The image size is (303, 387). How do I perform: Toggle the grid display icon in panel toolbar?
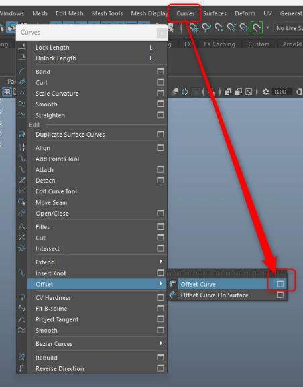pos(7,92)
